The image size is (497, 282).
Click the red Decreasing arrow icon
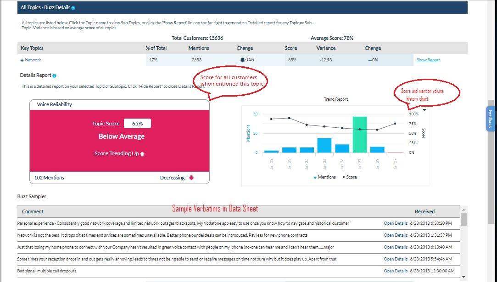191,178
